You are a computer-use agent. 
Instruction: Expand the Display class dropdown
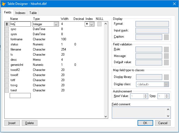(x=166, y=84)
